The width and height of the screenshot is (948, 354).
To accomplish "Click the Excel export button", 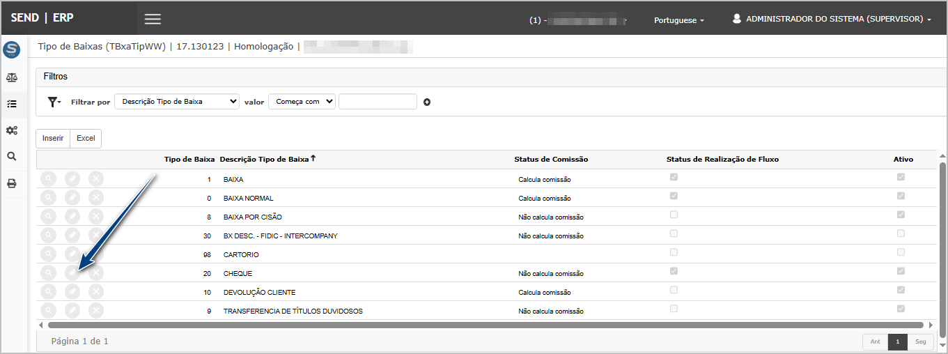I will (86, 139).
